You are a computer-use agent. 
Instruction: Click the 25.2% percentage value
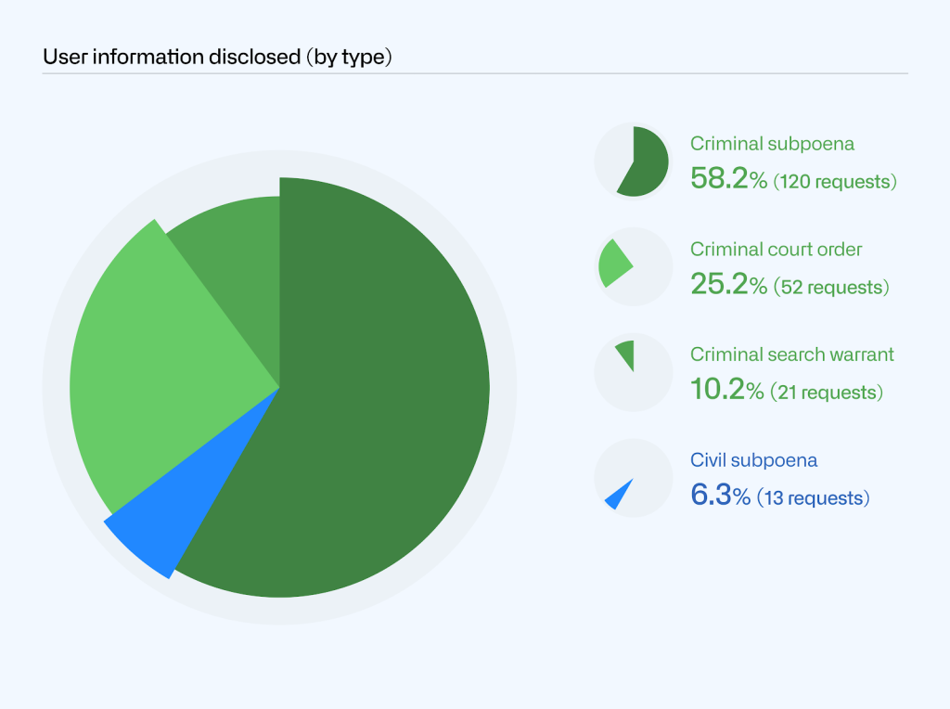[728, 285]
